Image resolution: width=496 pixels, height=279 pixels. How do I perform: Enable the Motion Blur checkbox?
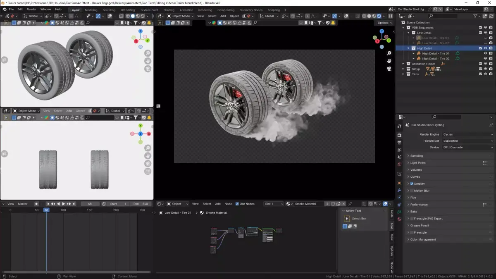pyautogui.click(x=412, y=191)
